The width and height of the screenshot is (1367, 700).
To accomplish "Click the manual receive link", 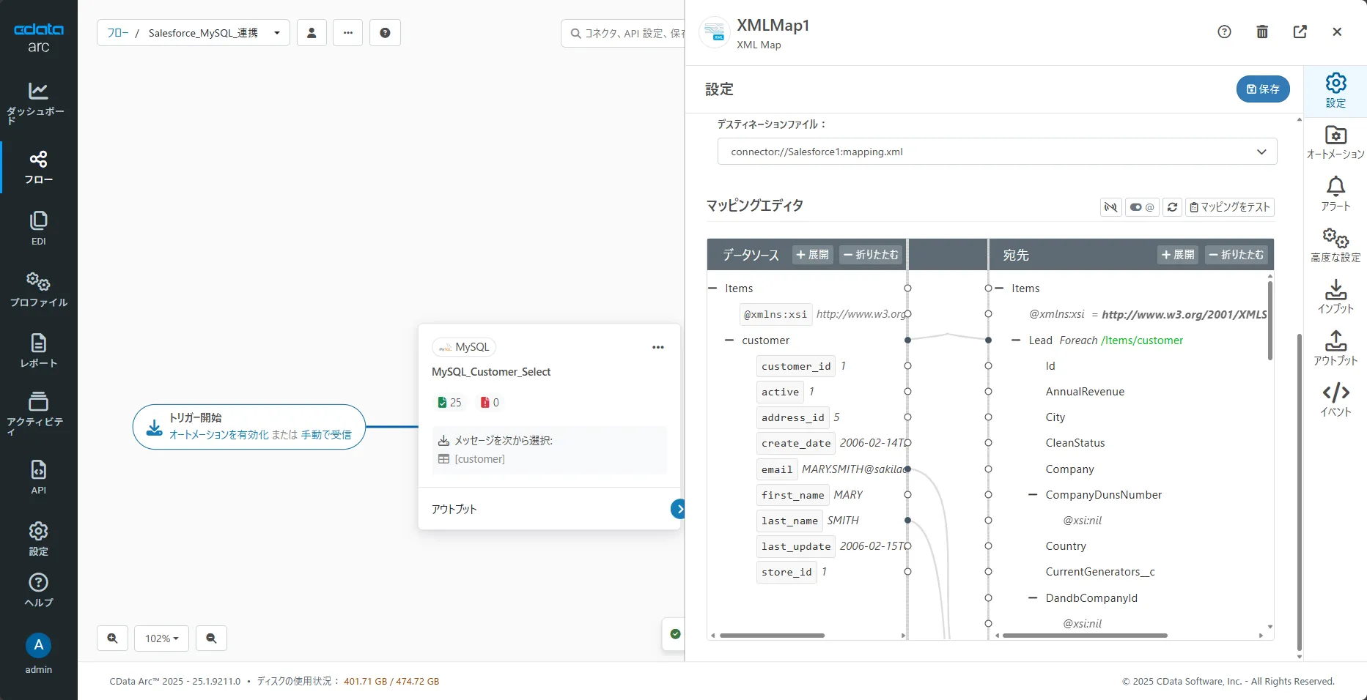I will click(326, 434).
